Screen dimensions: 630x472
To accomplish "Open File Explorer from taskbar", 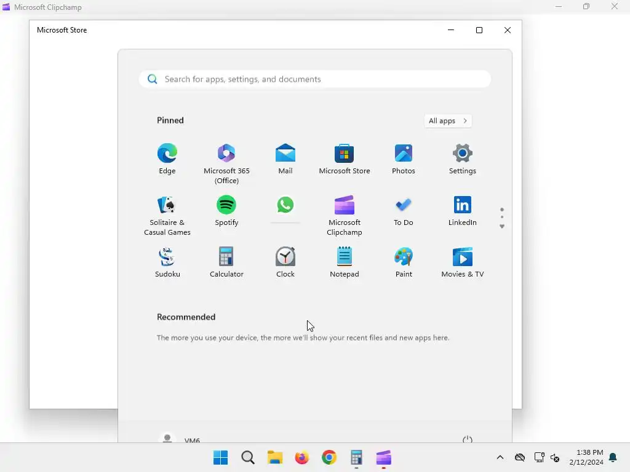I will point(275,457).
